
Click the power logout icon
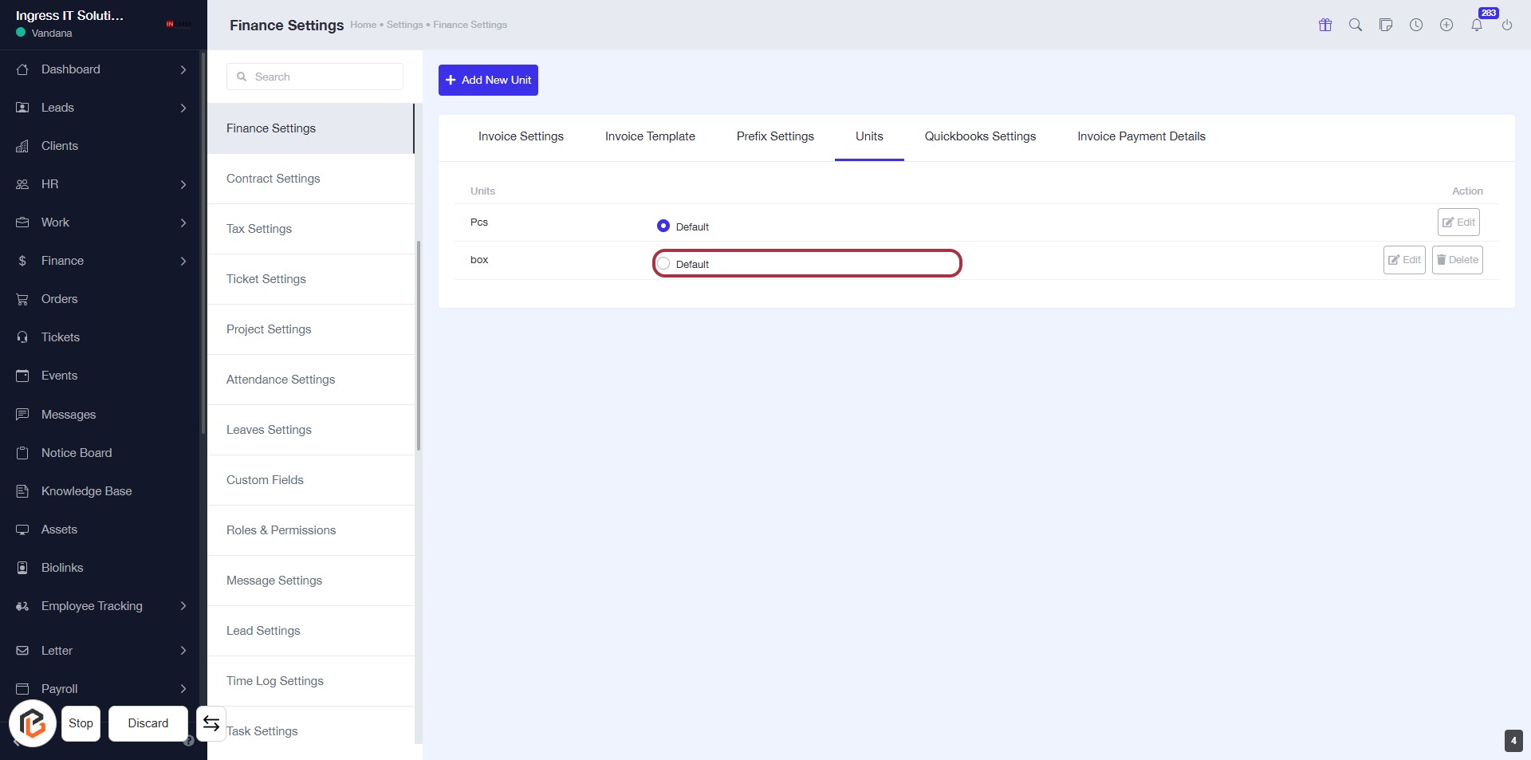tap(1507, 25)
